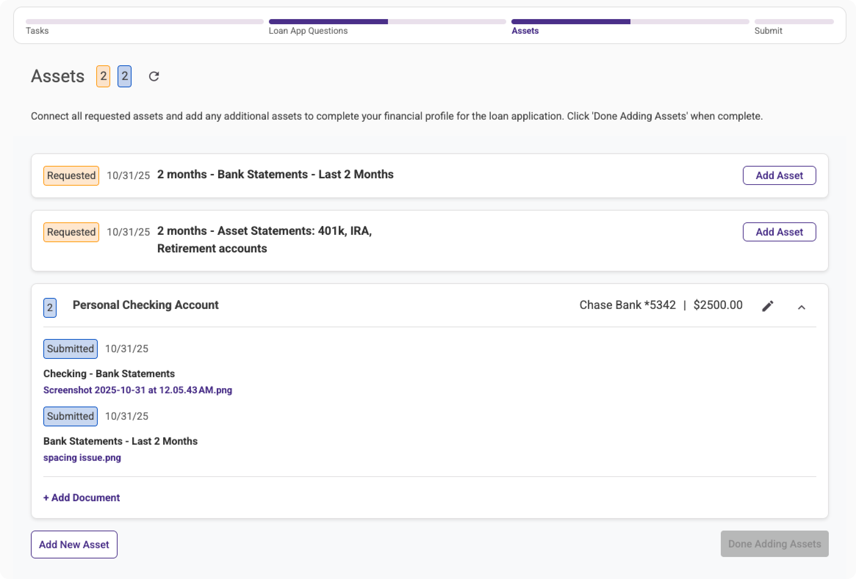Click the document count badge on Personal Checking
Image resolution: width=856 pixels, height=579 pixels.
[x=50, y=307]
